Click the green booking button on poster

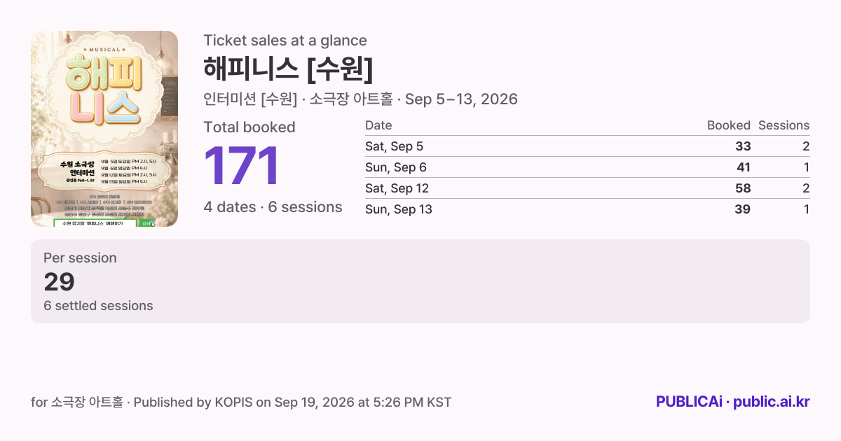tap(147, 223)
